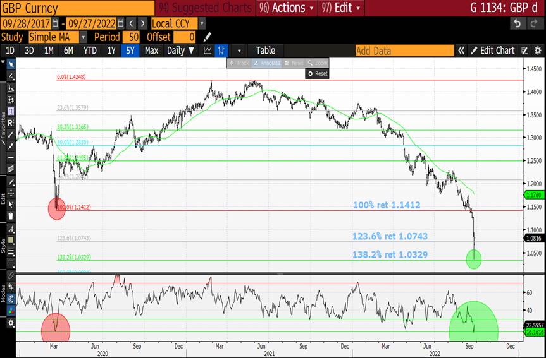Open the start date calendar picker
This screenshot has height=358, width=546.
coord(56,23)
